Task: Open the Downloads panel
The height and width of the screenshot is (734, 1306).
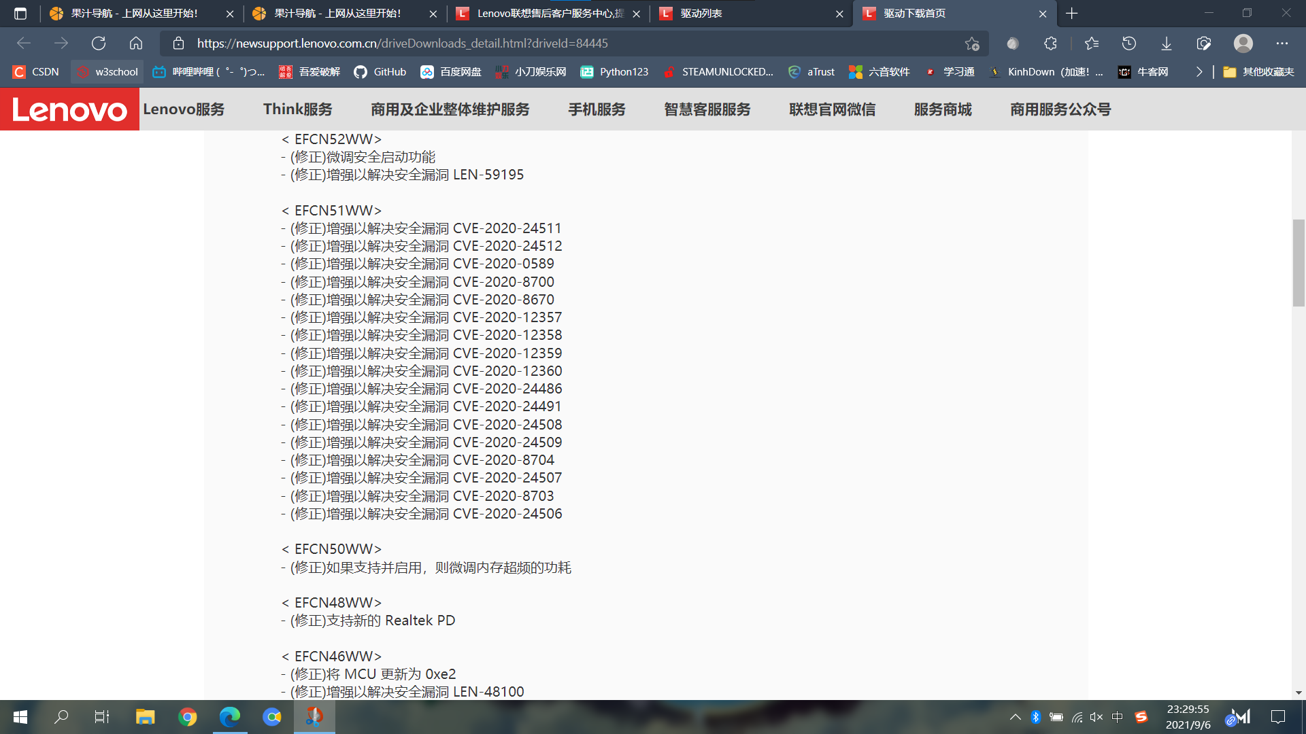Action: click(x=1166, y=43)
